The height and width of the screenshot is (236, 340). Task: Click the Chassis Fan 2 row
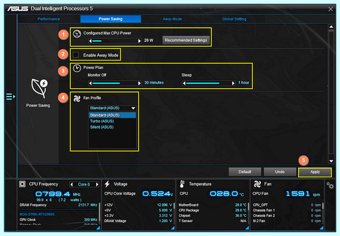pyautogui.click(x=287, y=216)
